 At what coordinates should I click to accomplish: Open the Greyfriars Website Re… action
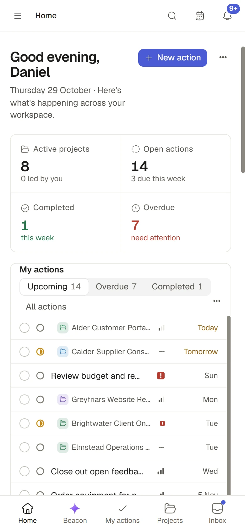pos(111,400)
